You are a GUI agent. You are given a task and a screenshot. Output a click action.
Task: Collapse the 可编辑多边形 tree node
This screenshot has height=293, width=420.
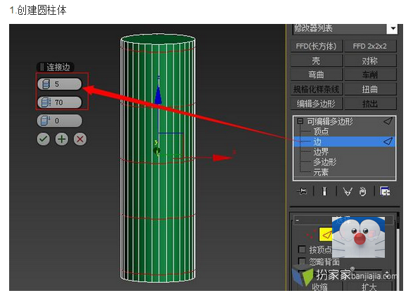pyautogui.click(x=300, y=121)
